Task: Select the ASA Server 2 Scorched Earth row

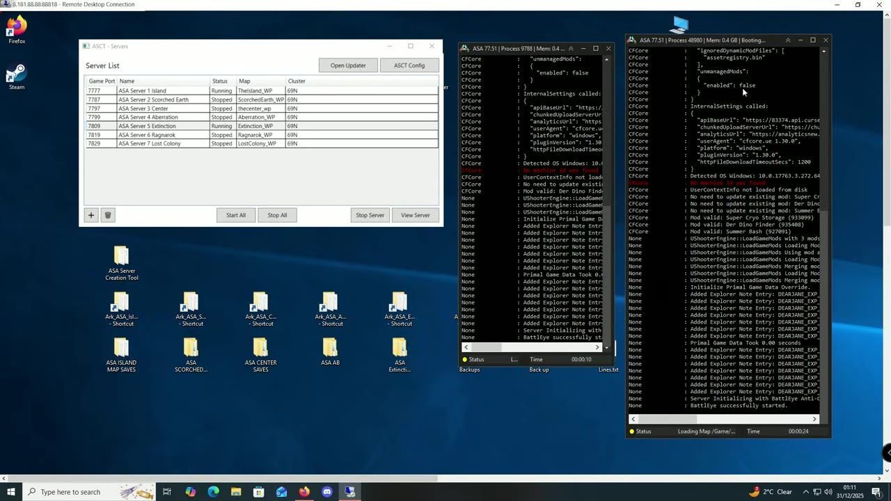Action: pyautogui.click(x=262, y=100)
